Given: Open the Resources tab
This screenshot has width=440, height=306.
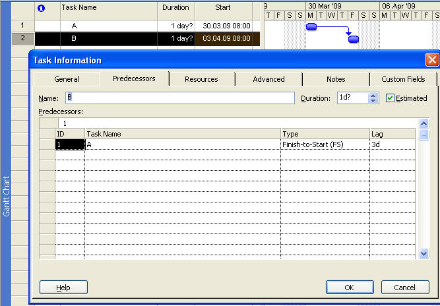Looking at the screenshot, I should 201,79.
